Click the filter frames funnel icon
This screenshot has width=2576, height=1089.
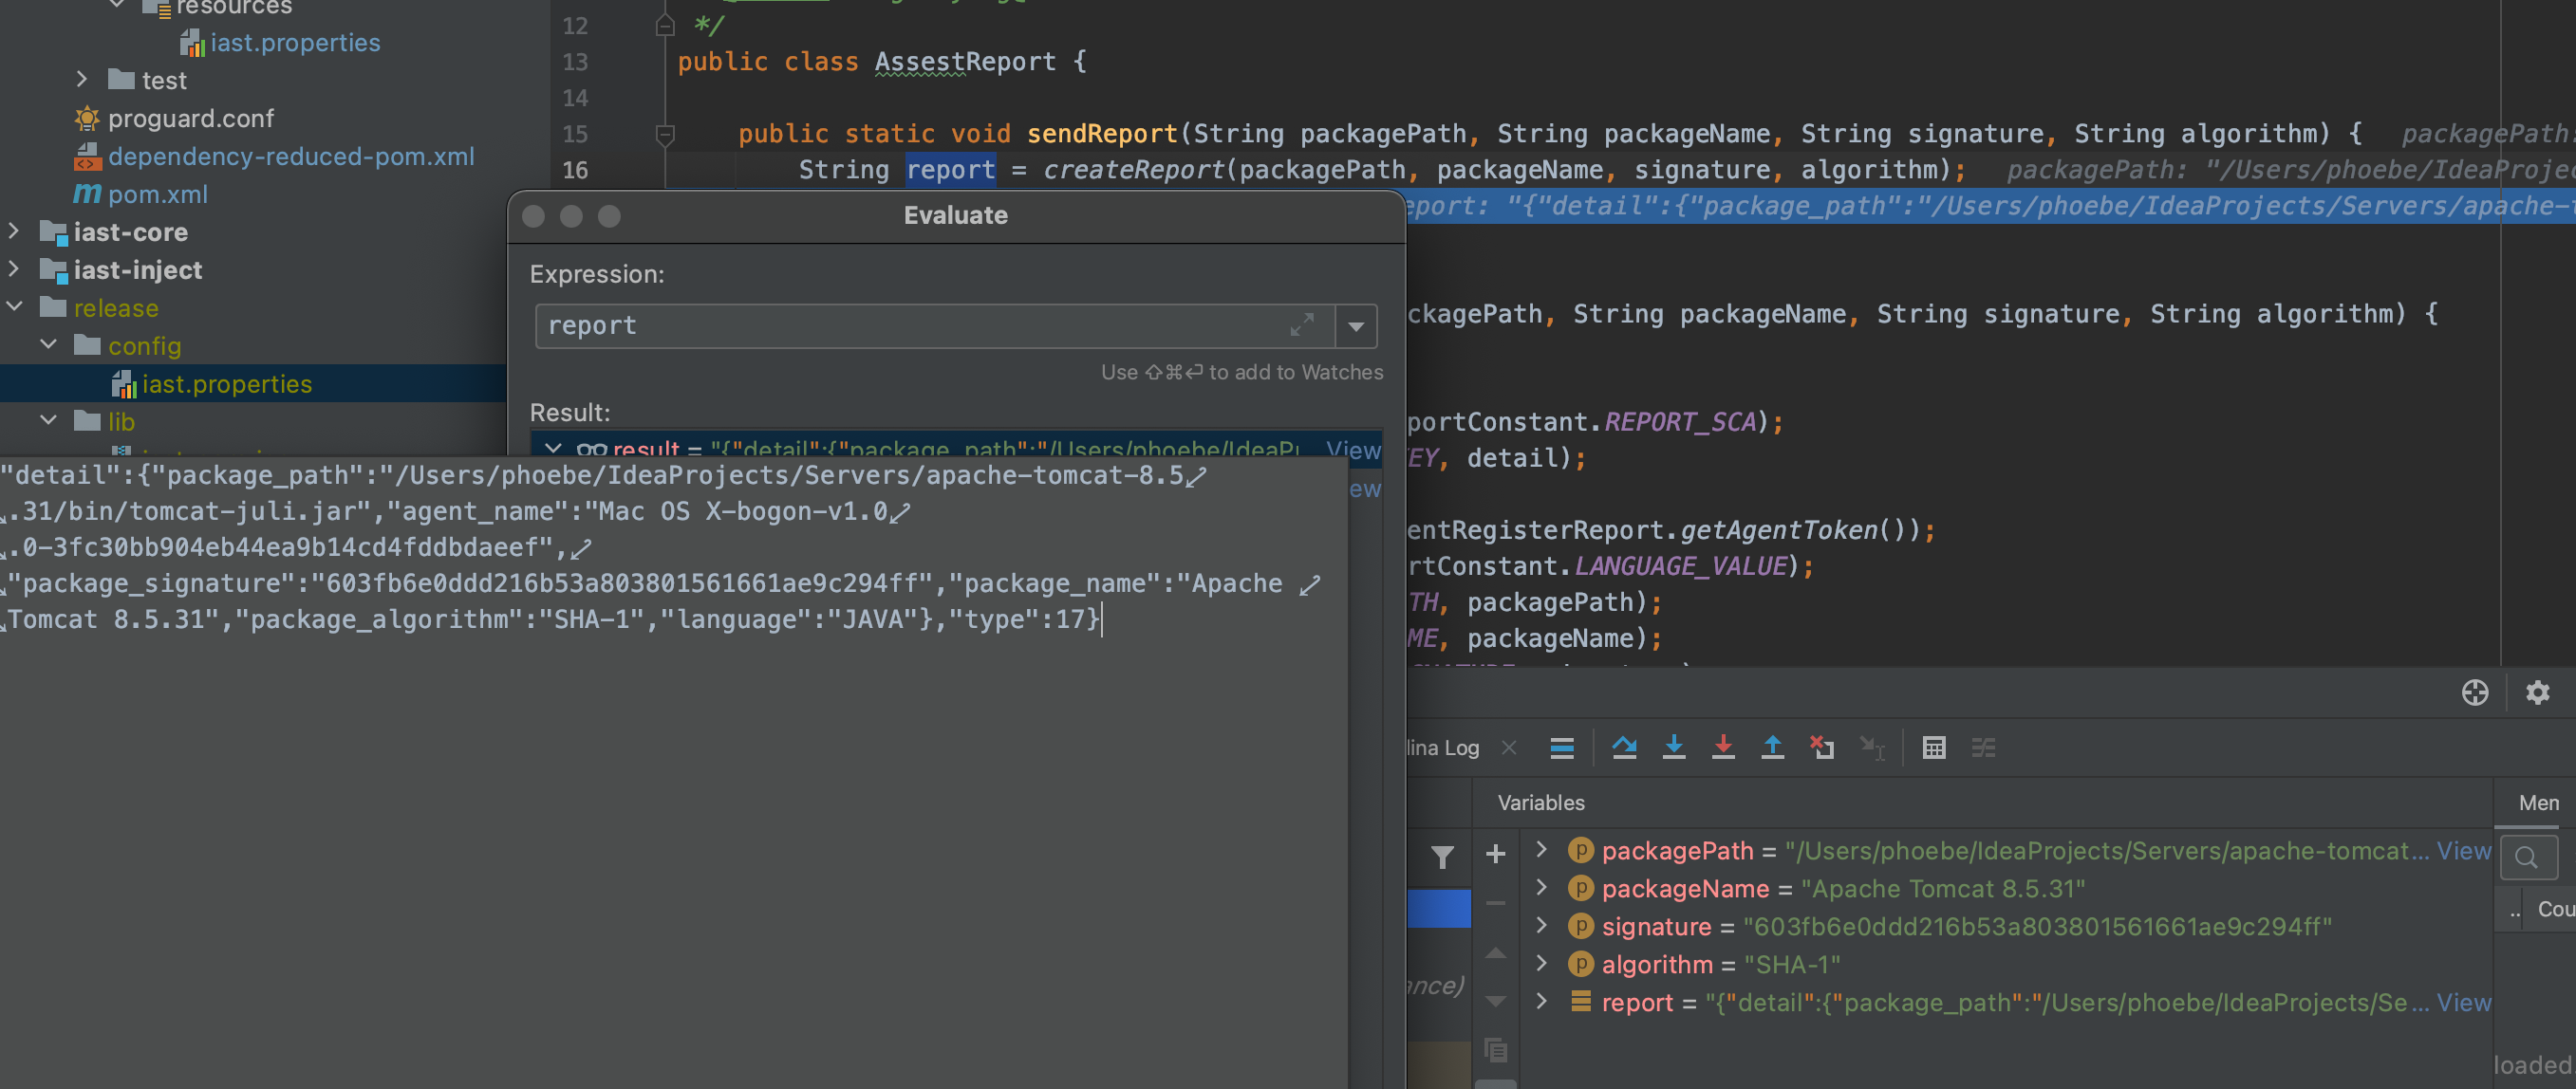click(1442, 857)
